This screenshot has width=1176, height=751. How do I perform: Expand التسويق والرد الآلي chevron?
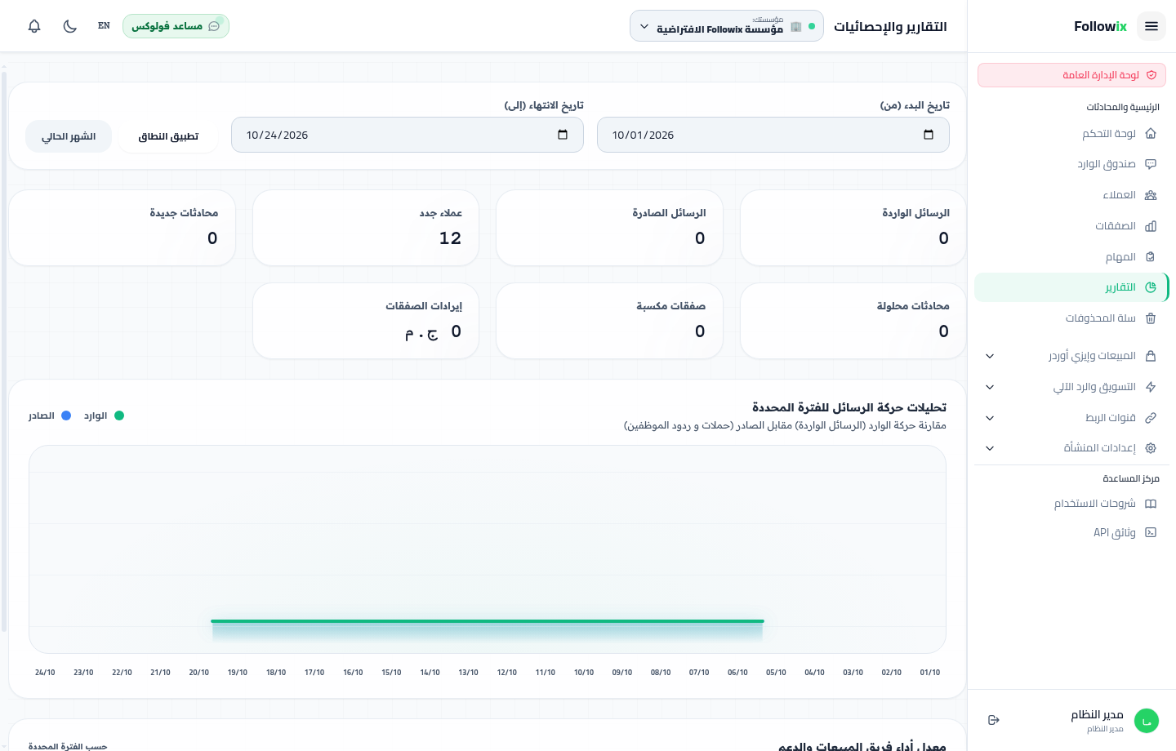pos(990,387)
